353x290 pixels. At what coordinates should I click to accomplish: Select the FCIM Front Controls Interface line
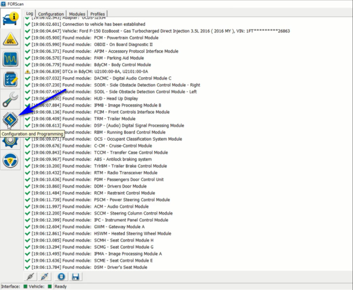[x=97, y=112]
